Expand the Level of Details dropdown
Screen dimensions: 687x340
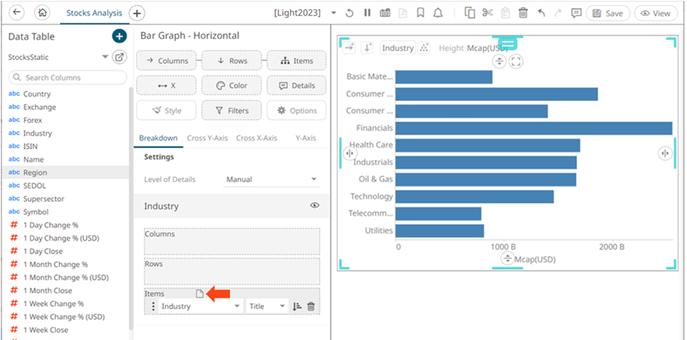click(x=271, y=179)
